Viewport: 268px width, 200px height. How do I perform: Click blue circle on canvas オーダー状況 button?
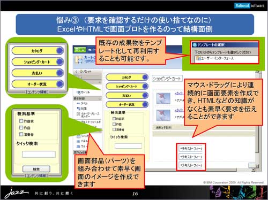[145, 104]
